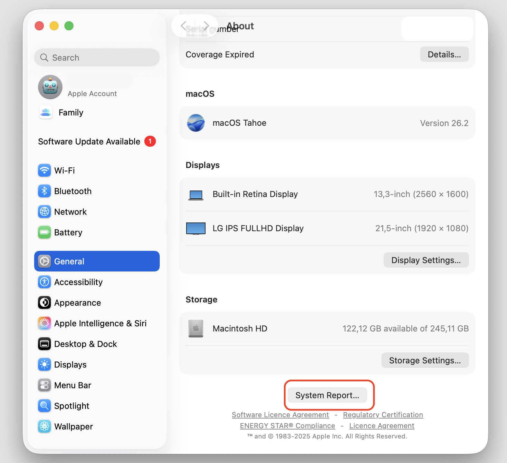The width and height of the screenshot is (507, 463).
Task: Open the Displays sun icon
Action: click(x=44, y=364)
